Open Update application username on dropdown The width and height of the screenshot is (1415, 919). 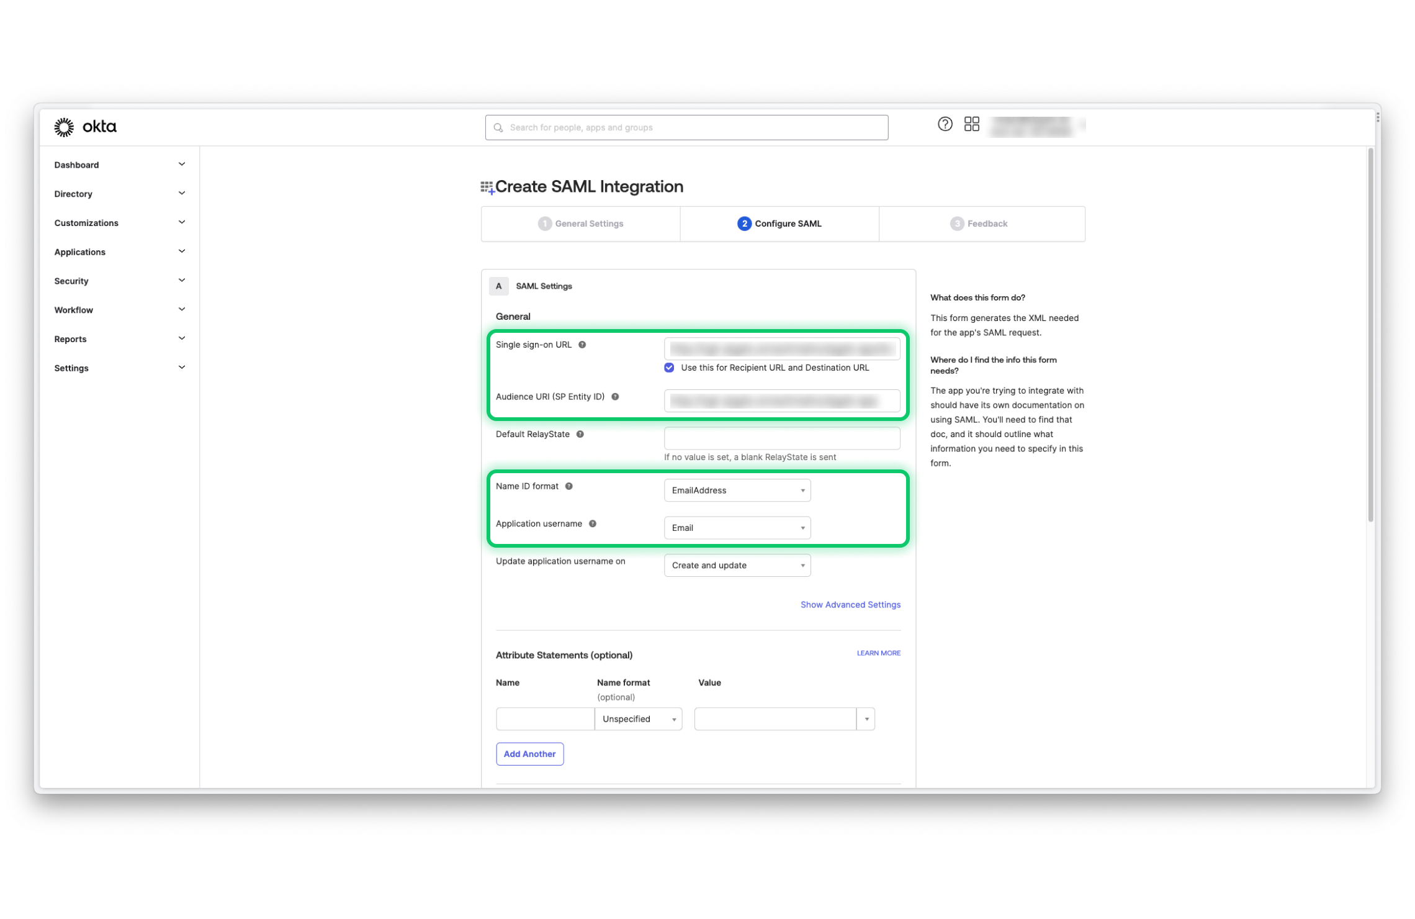tap(737, 565)
